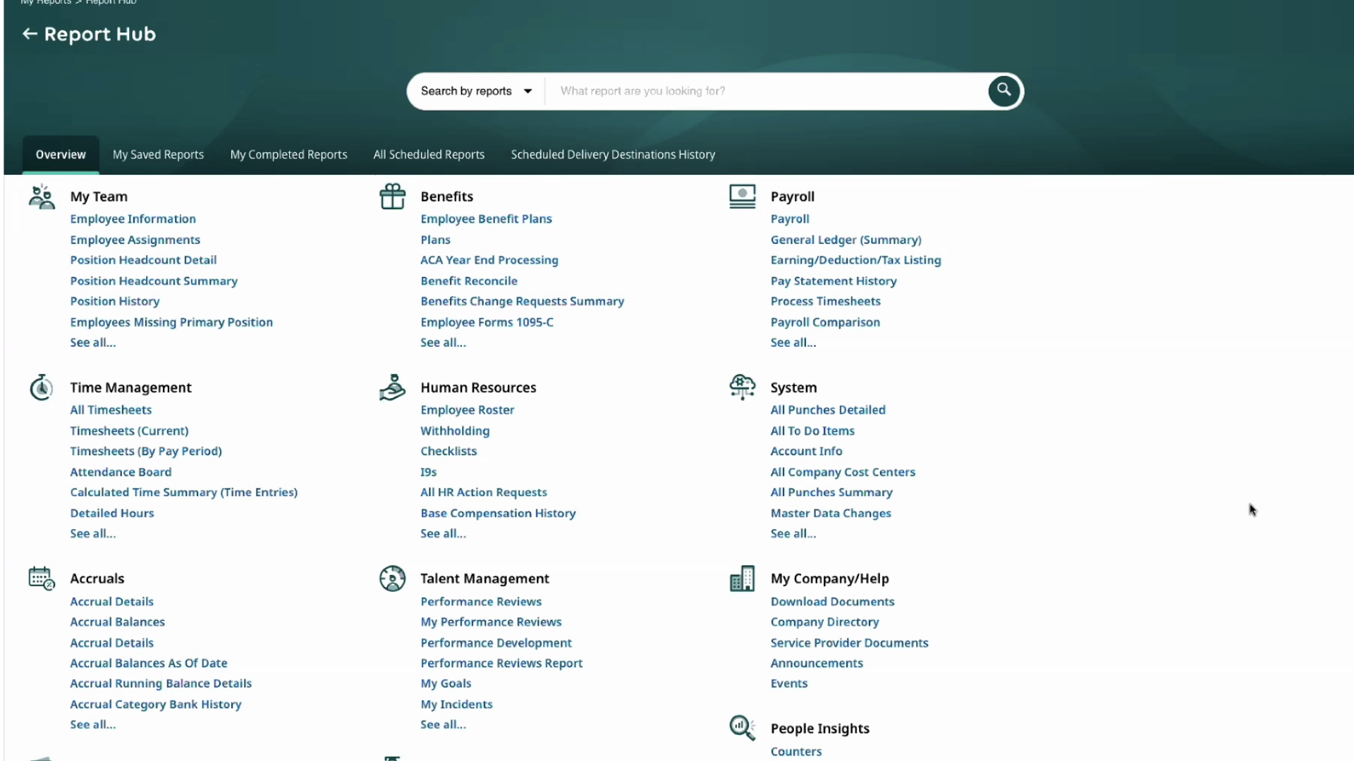1354x761 pixels.
Task: Open the All Timesheets report
Action: [111, 410]
